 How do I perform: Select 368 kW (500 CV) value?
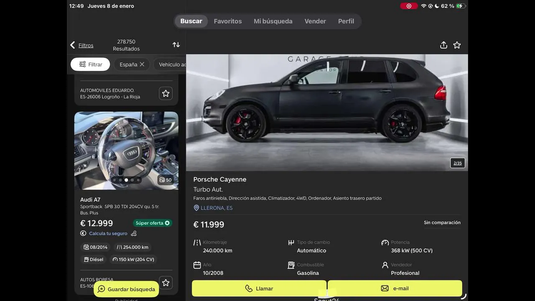click(412, 250)
